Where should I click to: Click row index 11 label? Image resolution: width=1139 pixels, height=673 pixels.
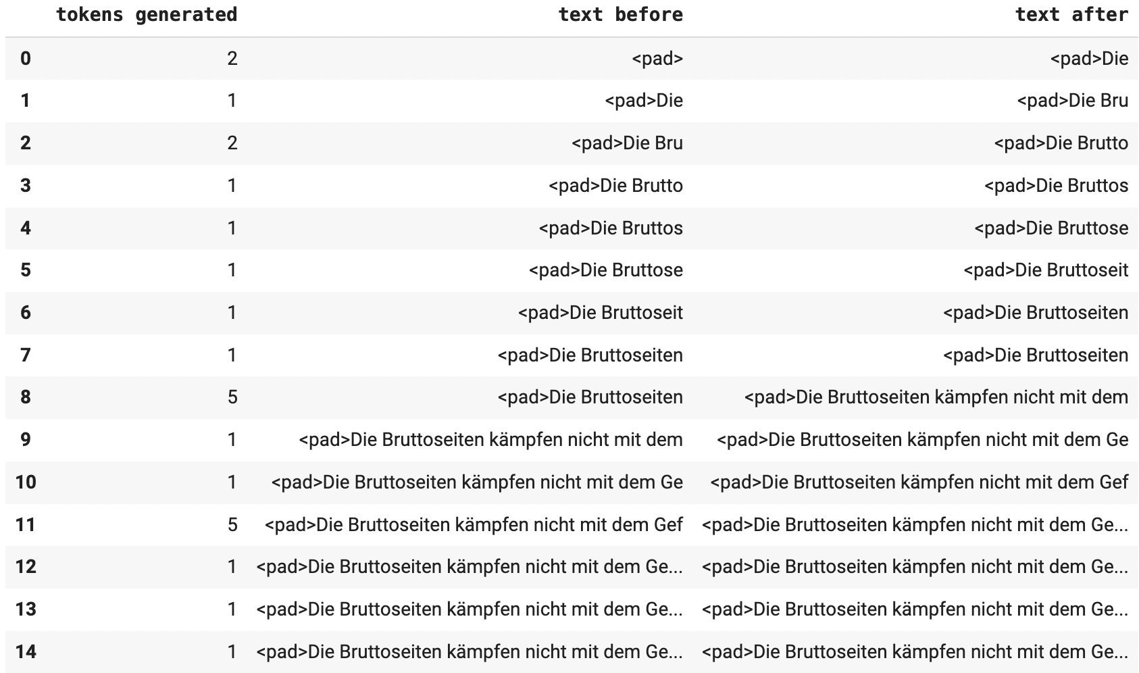click(26, 524)
